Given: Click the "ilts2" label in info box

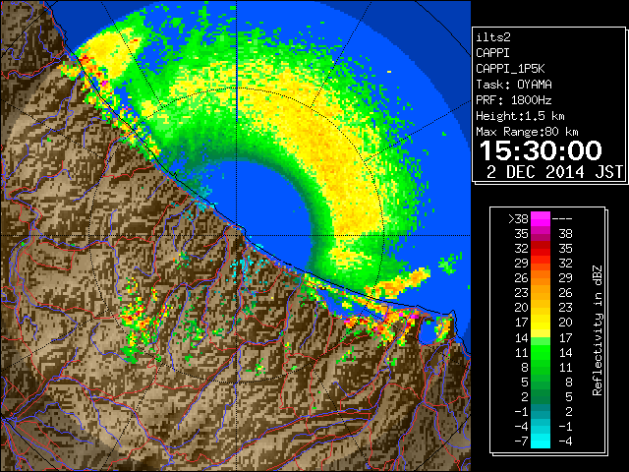Looking at the screenshot, I should [493, 37].
